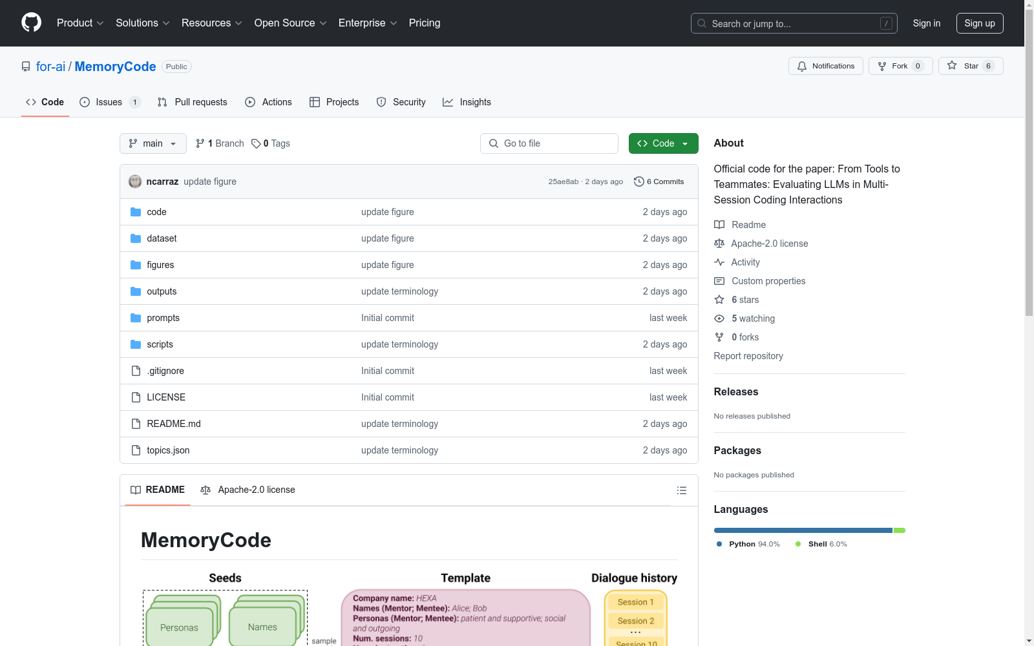Open the topics.json file name
Viewport: 1034px width, 646px height.
168,450
